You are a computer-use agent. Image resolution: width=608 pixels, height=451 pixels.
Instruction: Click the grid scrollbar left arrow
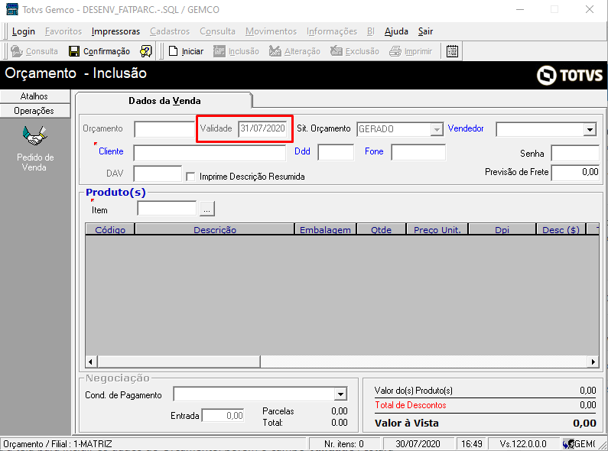click(91, 362)
